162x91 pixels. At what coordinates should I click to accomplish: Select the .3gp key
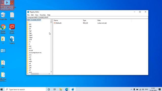tap(30, 33)
